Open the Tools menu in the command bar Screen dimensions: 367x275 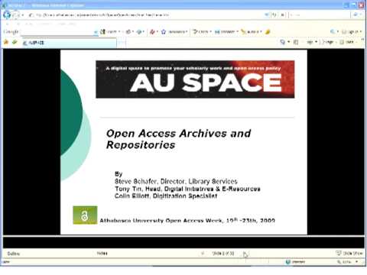click(x=349, y=42)
